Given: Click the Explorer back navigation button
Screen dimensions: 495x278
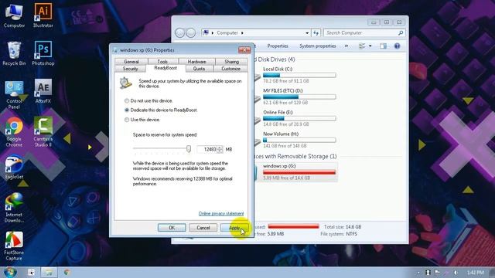Looking at the screenshot, I should point(180,32).
